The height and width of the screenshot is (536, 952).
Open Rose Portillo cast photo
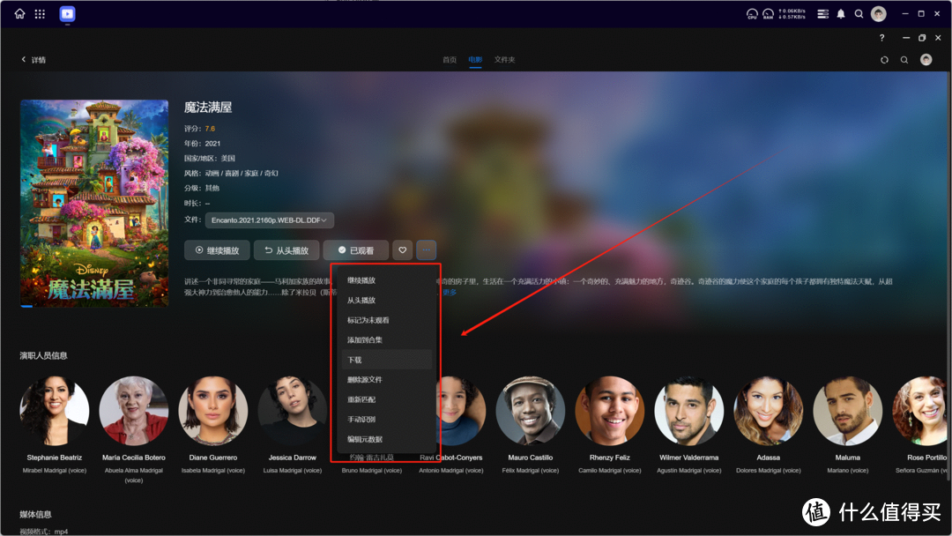click(921, 411)
